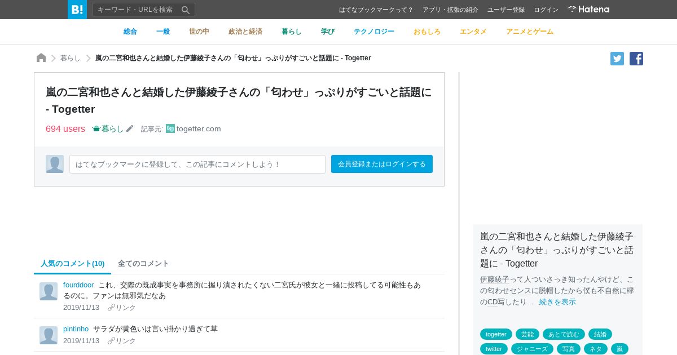Click the comment box user avatar
Image resolution: width=677 pixels, height=355 pixels.
pos(55,164)
